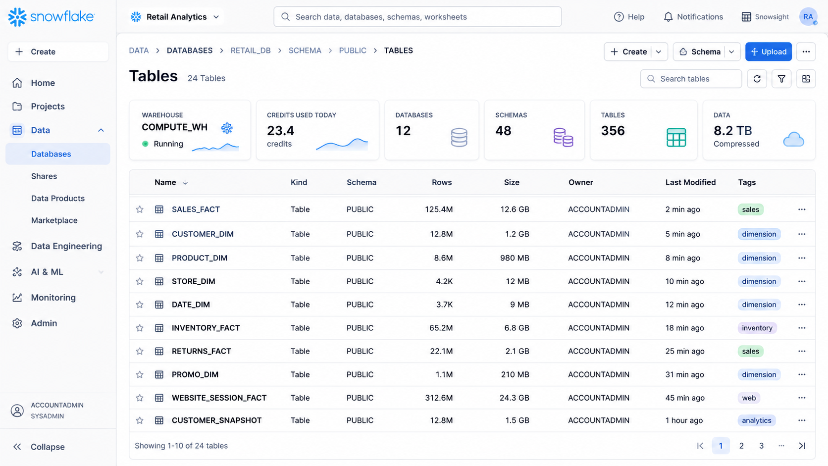Star the PRODUCT_DIM table
This screenshot has height=466, width=828.
(140, 258)
